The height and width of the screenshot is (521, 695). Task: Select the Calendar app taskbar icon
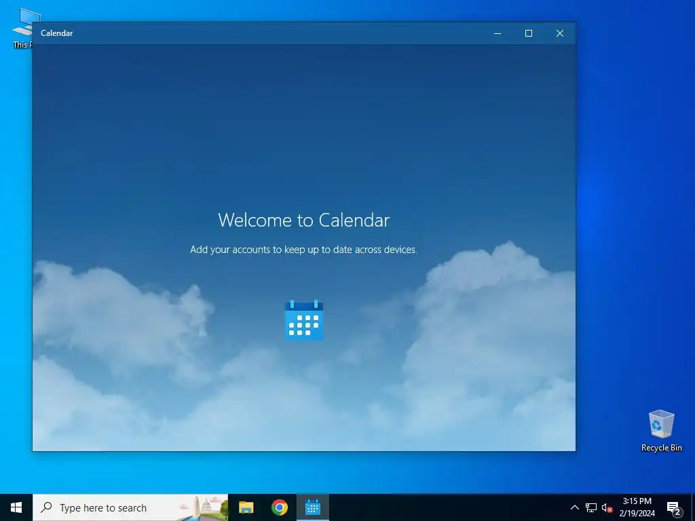[312, 507]
